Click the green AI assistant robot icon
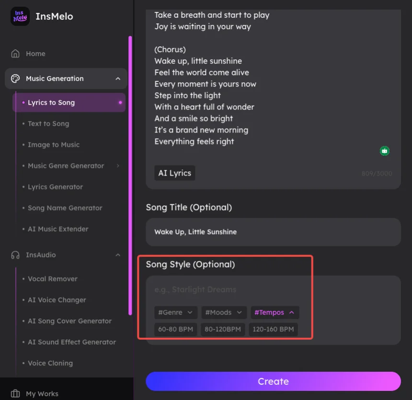This screenshot has width=412, height=400. [x=384, y=151]
